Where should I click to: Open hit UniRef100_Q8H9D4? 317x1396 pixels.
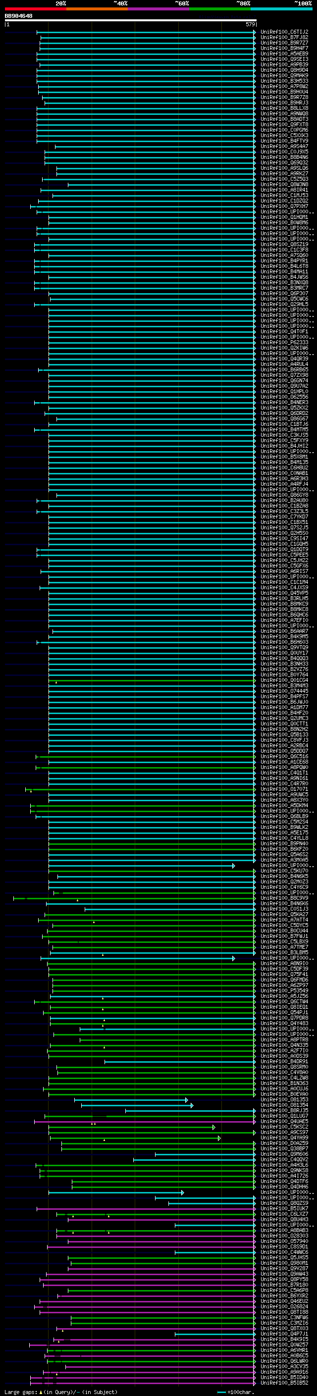(284, 70)
